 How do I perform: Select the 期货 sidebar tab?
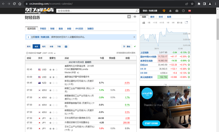point(152,17)
